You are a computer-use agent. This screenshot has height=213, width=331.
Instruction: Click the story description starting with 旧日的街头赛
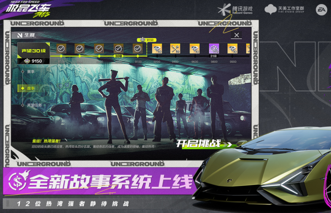(94, 147)
